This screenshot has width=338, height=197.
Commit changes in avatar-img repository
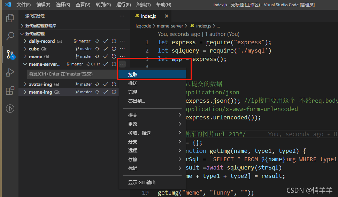pyautogui.click(x=106, y=84)
